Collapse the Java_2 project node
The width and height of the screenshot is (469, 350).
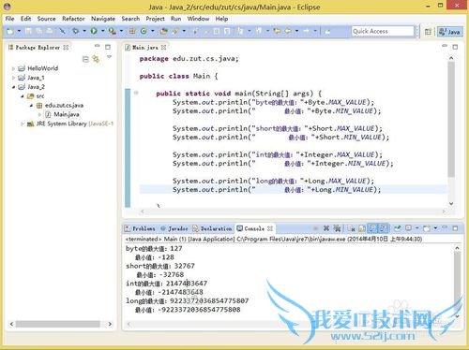(x=13, y=87)
